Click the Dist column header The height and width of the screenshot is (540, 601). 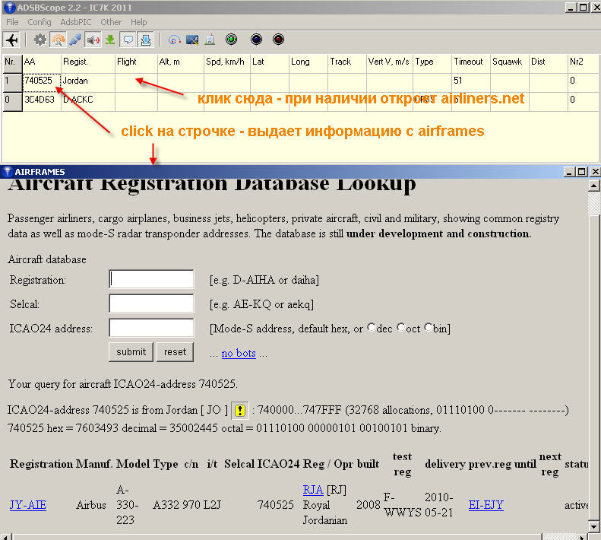[x=549, y=63]
